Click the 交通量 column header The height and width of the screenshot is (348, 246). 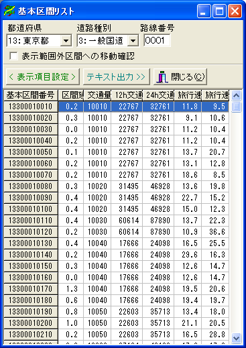tap(97, 95)
